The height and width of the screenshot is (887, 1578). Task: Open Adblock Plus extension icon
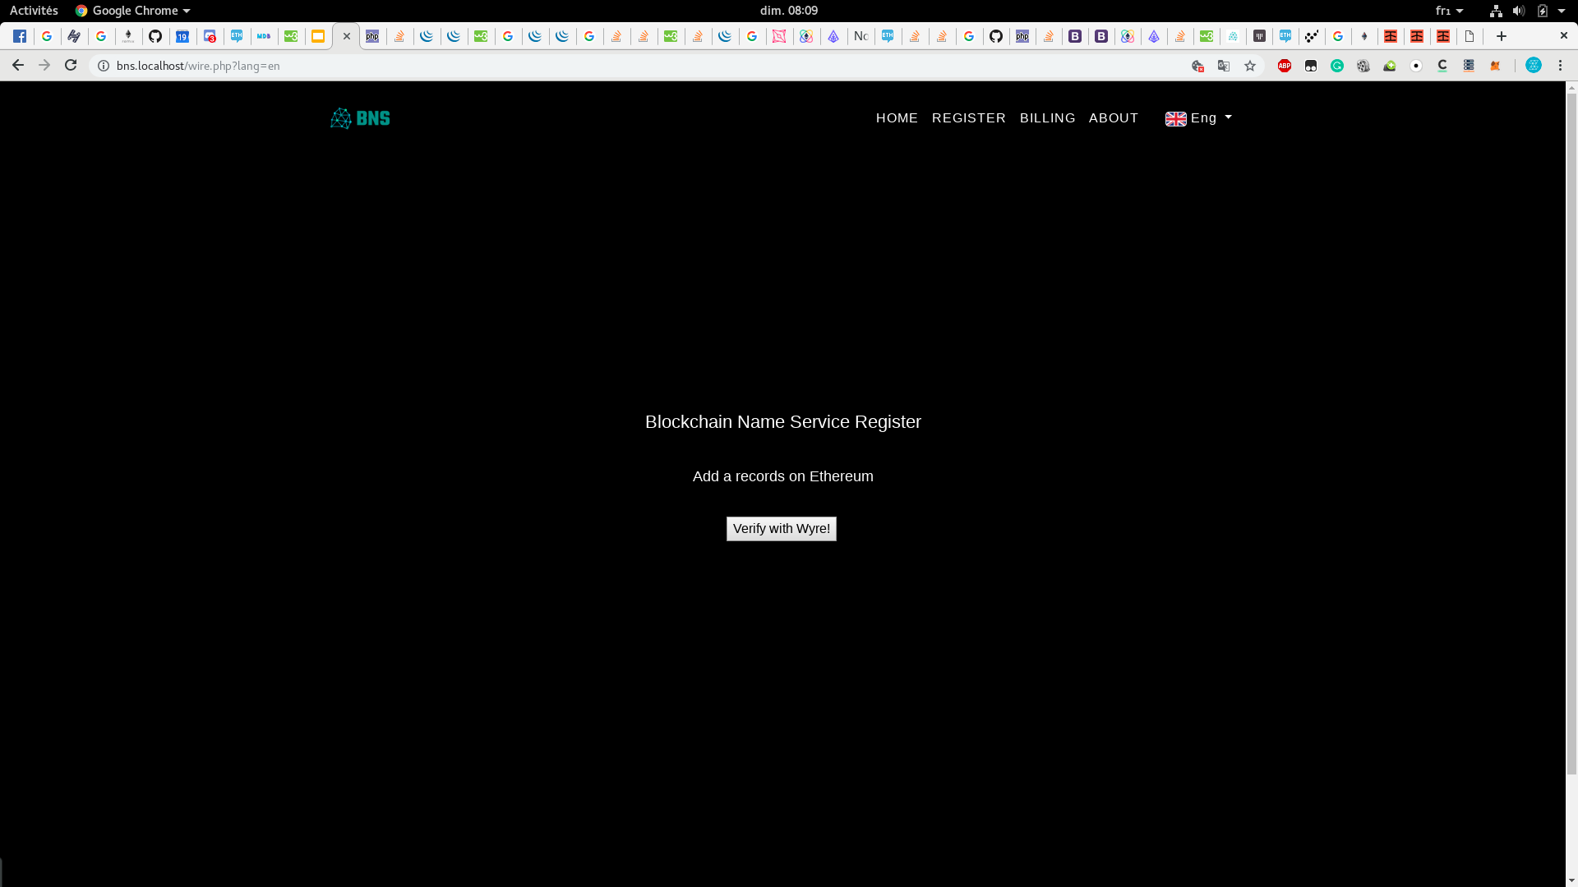coord(1285,66)
